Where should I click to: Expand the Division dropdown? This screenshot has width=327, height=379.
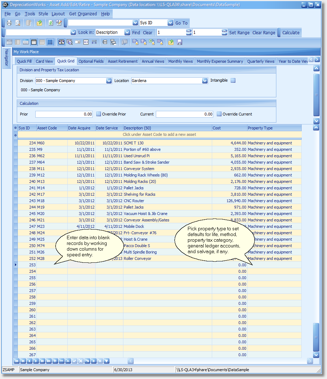click(x=109, y=81)
